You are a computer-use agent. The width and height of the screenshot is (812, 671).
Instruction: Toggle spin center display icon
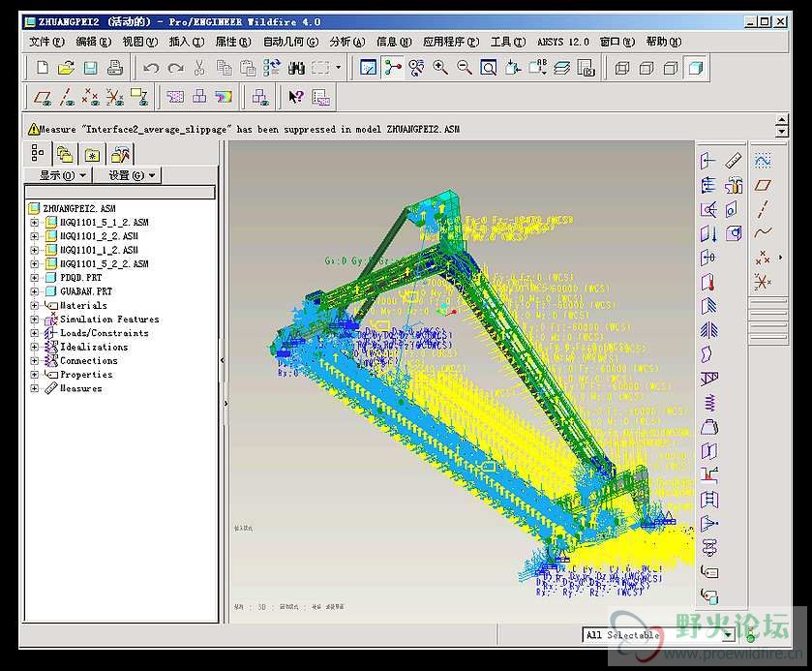click(393, 68)
